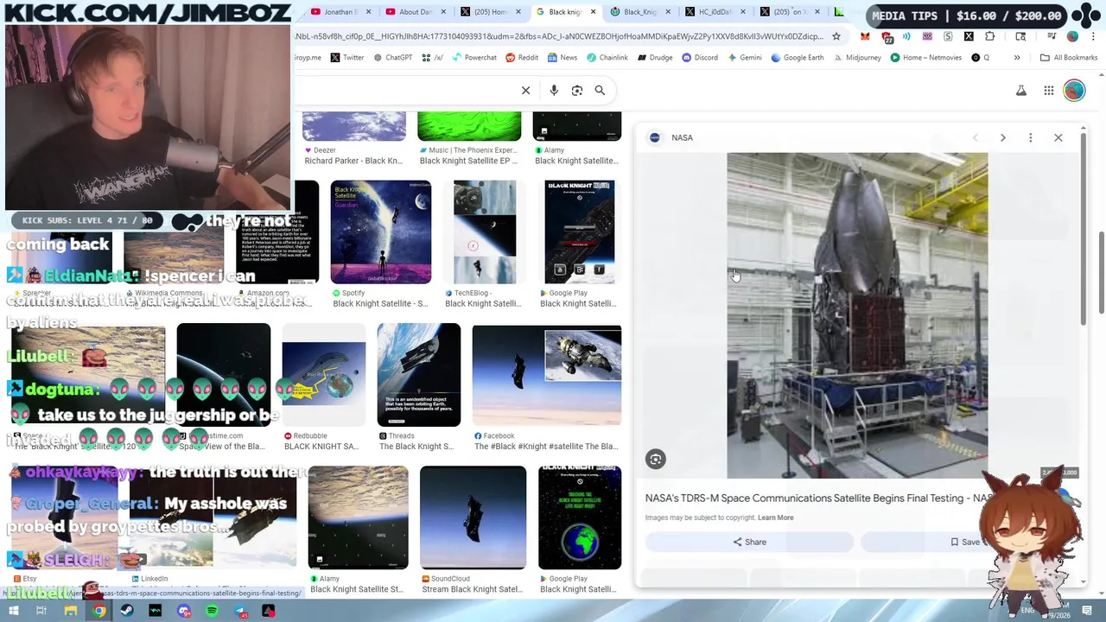Viewport: 1106px width, 622px height.
Task: Click Learn More about image copyright
Action: click(x=775, y=517)
